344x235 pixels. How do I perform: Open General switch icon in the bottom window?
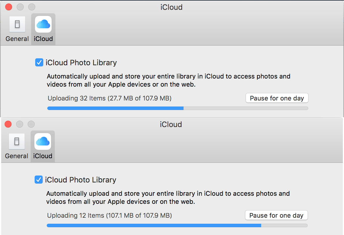pos(17,141)
